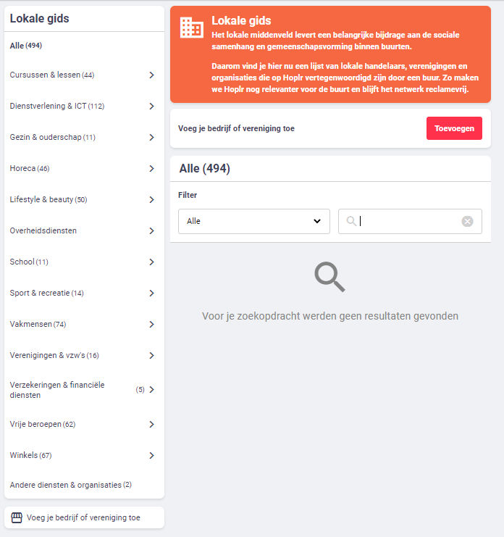Select Alle (494) in sidebar
The image size is (504, 537).
tap(25, 46)
